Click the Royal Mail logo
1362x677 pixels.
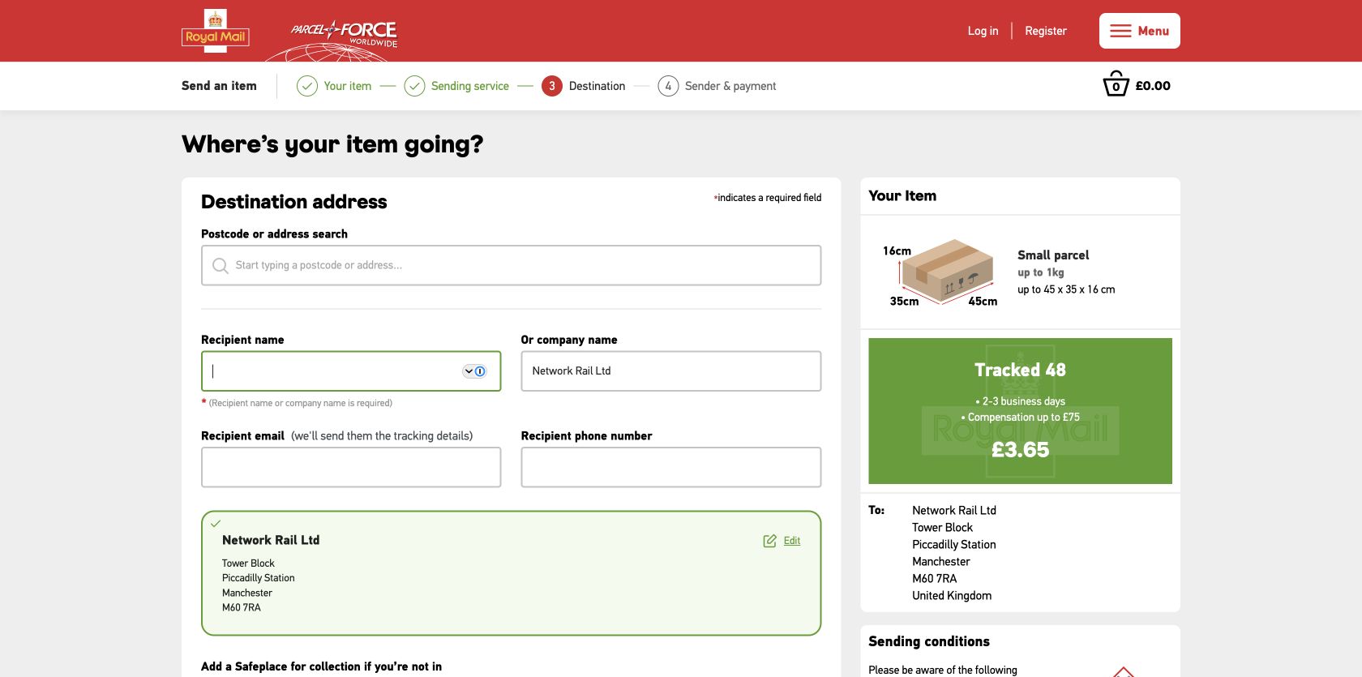click(x=215, y=31)
